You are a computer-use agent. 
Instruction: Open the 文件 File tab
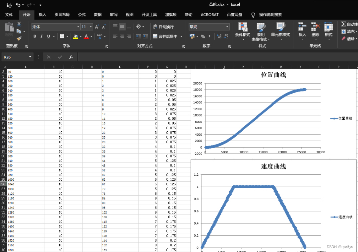point(9,15)
